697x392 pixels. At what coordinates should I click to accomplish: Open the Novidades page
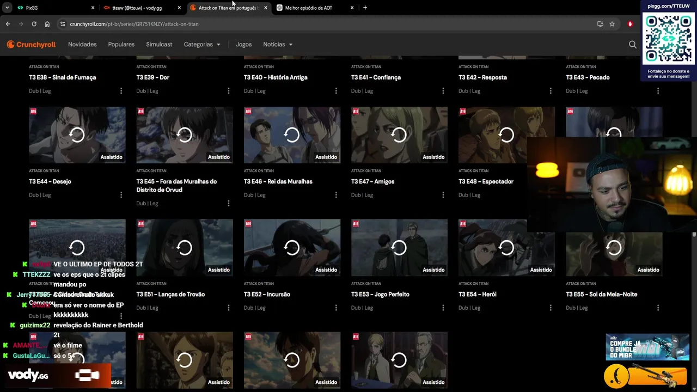82,45
